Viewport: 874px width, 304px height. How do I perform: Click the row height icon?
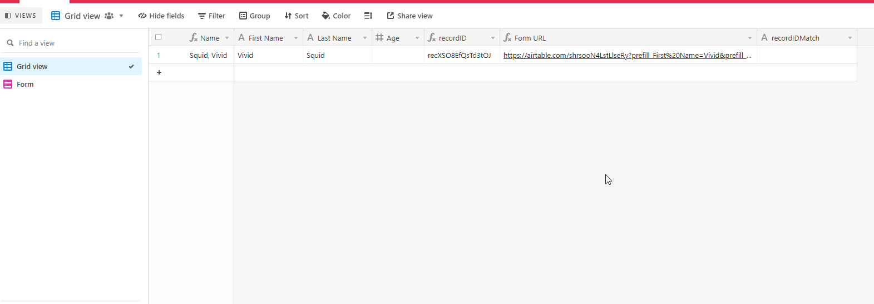tap(368, 16)
